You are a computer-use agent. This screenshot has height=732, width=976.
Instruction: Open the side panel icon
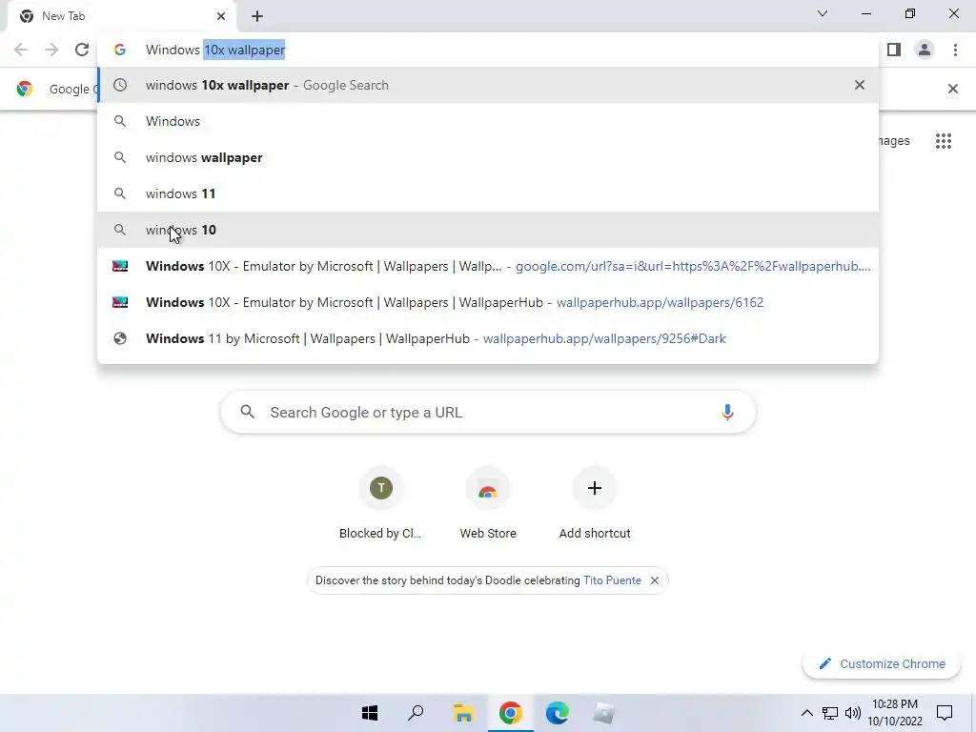point(894,50)
